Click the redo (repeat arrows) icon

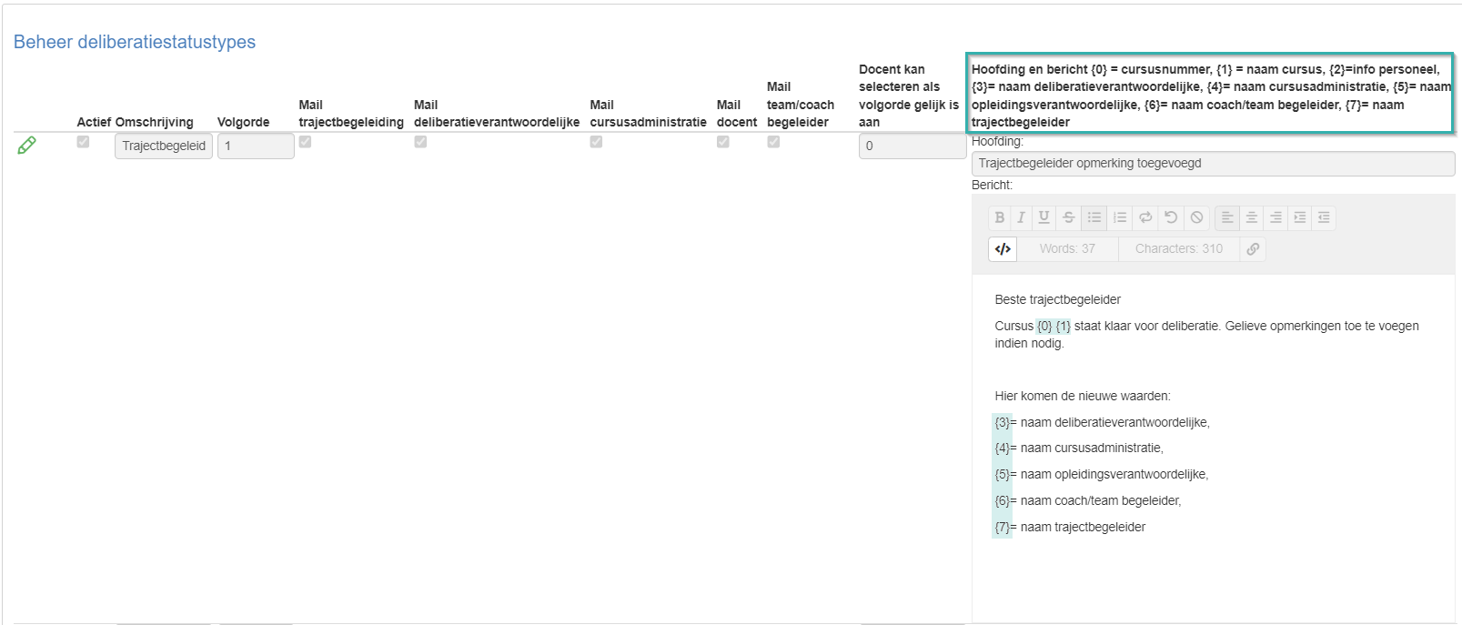1145,217
